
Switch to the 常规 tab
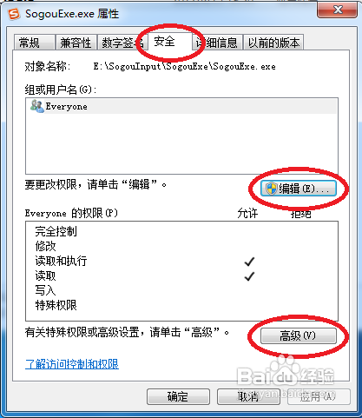tap(35, 43)
